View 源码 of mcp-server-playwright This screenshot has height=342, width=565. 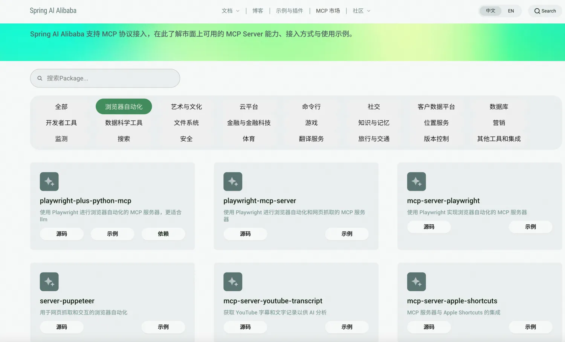tap(429, 227)
